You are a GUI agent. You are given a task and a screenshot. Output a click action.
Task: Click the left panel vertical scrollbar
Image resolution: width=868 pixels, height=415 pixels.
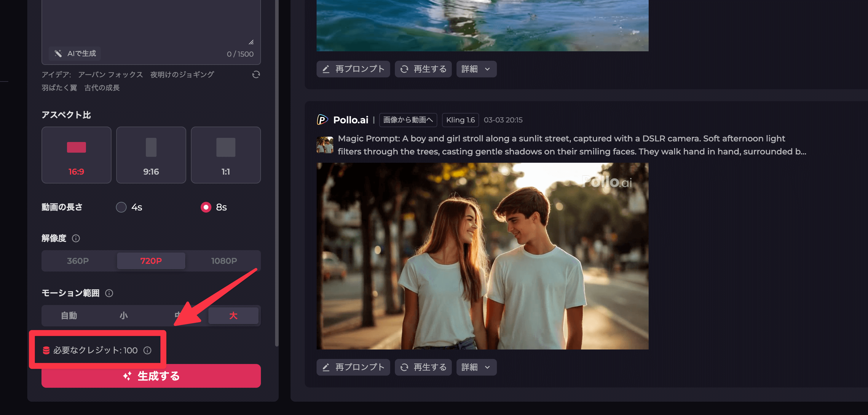tap(277, 168)
